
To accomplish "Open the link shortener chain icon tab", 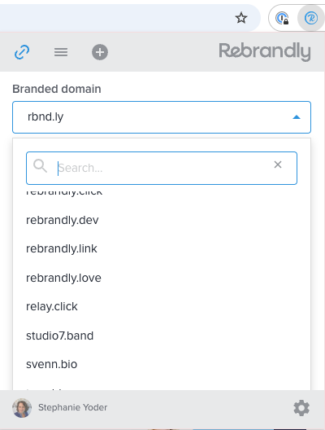I will tap(22, 52).
